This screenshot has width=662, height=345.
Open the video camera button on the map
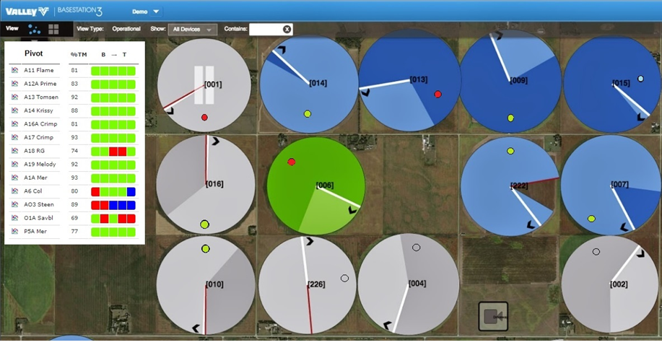tap(492, 316)
